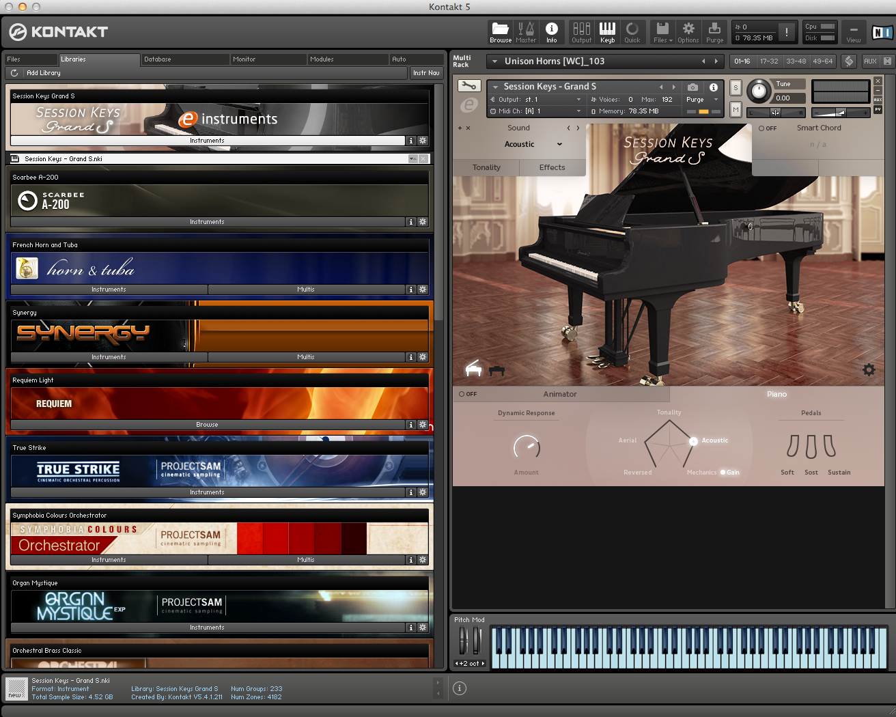896x717 pixels.
Task: Switch to the Auto tab
Action: (x=417, y=59)
